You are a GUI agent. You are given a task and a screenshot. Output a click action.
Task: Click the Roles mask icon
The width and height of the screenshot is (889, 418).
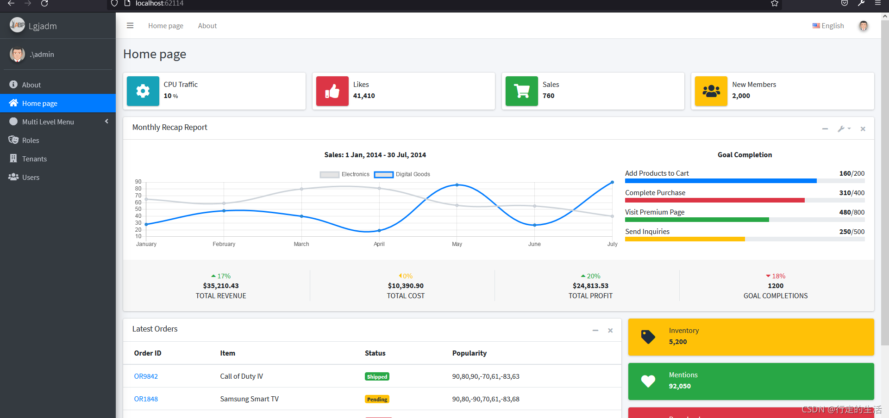[x=13, y=140]
